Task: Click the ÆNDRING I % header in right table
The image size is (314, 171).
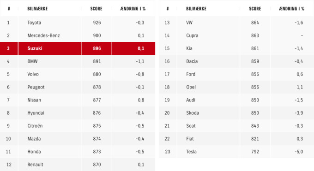Action: click(291, 9)
